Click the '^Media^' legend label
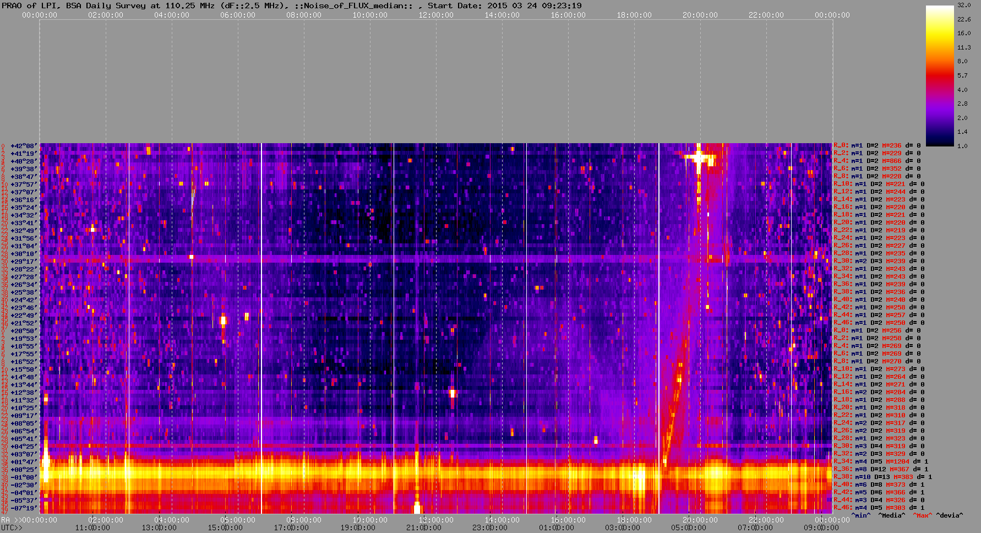 pos(892,516)
